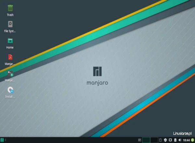Open the Manjaro PDF user guide icon
195x143 pixels.
pos(10,57)
